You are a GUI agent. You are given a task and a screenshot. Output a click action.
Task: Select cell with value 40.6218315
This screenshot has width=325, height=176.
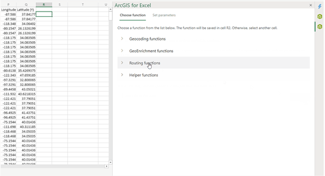(x=26, y=94)
